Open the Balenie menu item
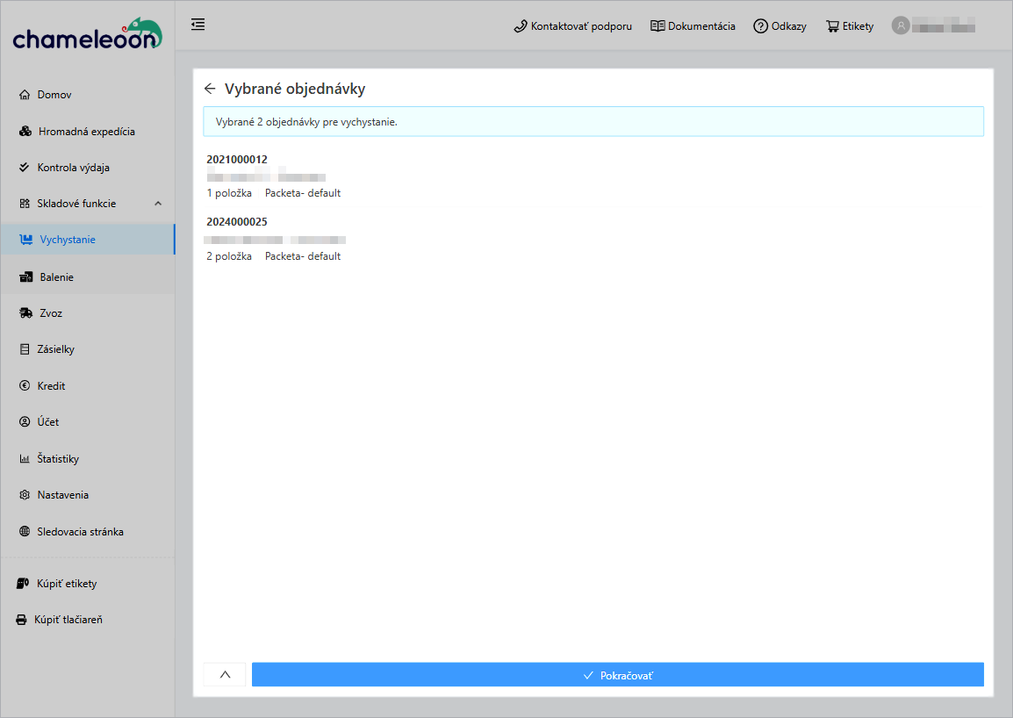The height and width of the screenshot is (718, 1013). [x=56, y=277]
